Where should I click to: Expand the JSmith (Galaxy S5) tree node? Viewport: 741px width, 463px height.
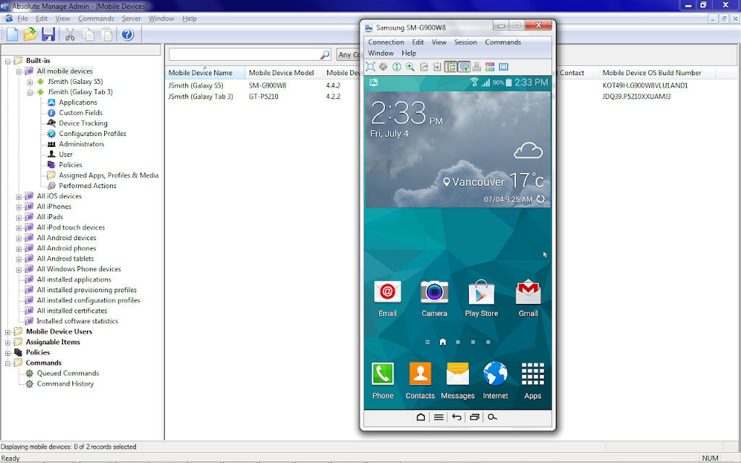[x=30, y=82]
